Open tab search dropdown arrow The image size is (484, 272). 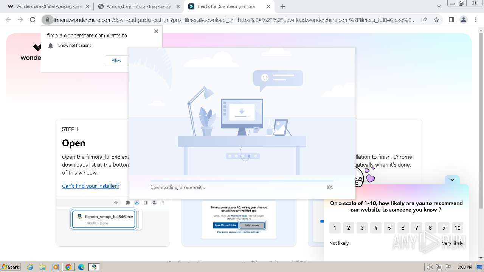tap(439, 6)
